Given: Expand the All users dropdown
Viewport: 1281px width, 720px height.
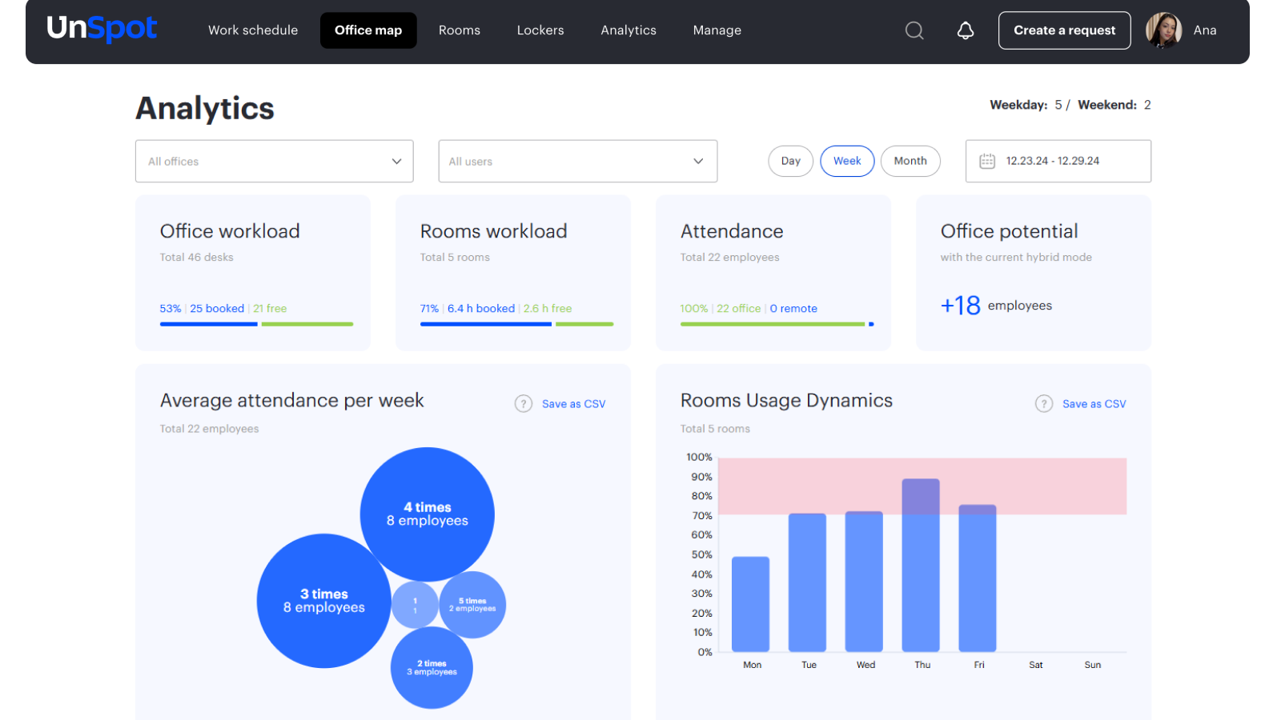Looking at the screenshot, I should pyautogui.click(x=578, y=161).
